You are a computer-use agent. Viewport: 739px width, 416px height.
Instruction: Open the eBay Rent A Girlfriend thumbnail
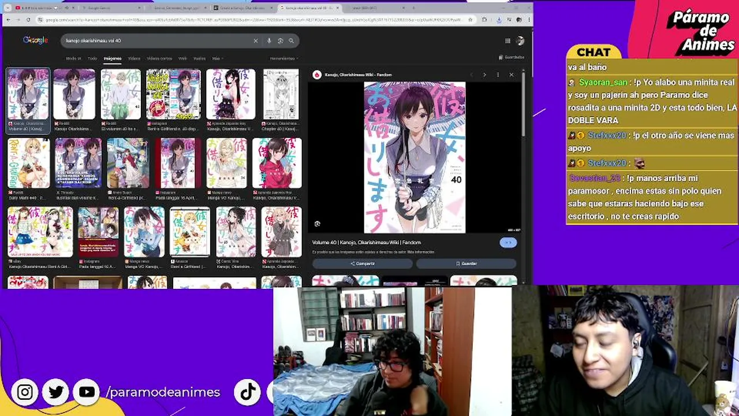(x=40, y=232)
